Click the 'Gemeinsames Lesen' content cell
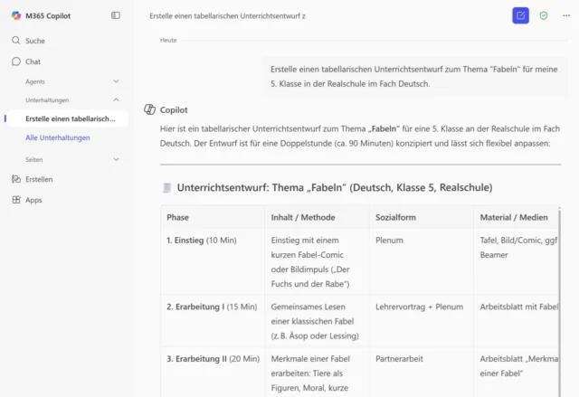 pos(315,321)
